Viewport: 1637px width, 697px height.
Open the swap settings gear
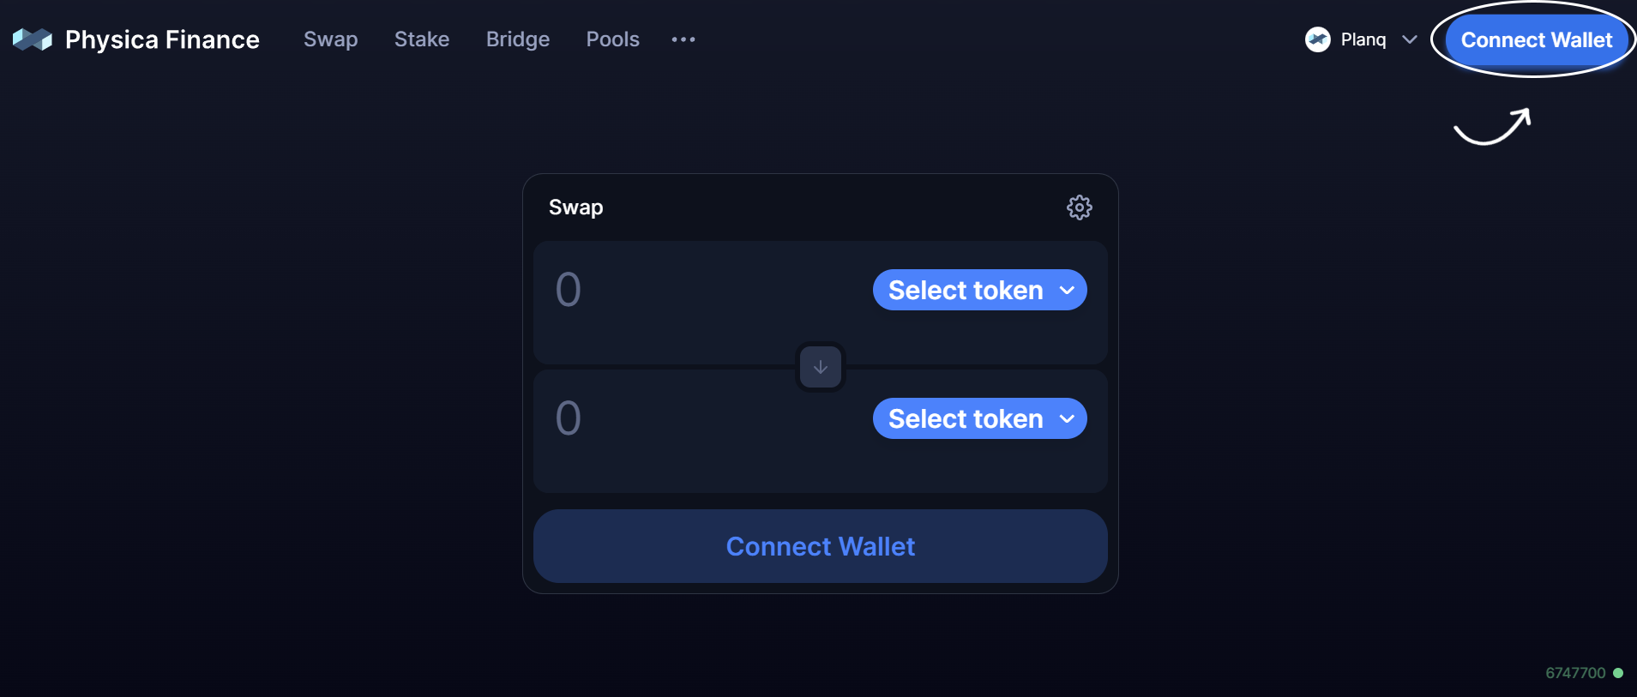point(1079,207)
